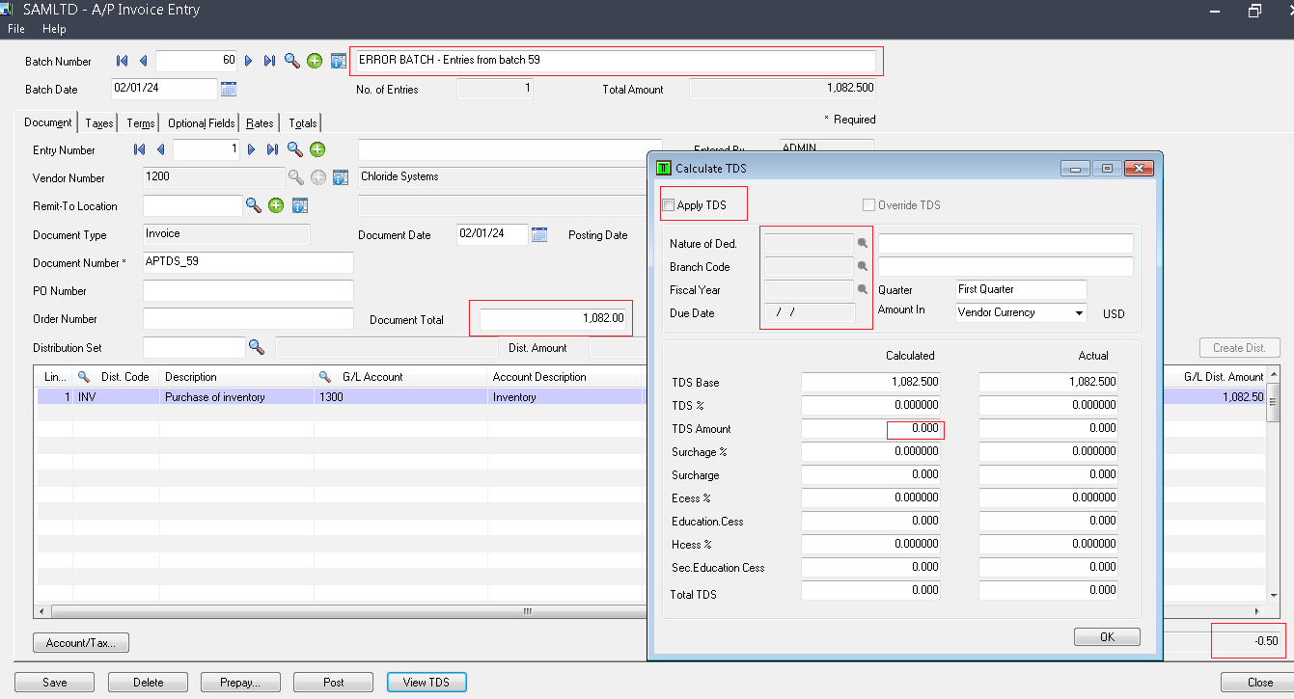Viewport: 1294px width, 699px height.
Task: Enable the Apply TDS checkbox
Action: [668, 203]
